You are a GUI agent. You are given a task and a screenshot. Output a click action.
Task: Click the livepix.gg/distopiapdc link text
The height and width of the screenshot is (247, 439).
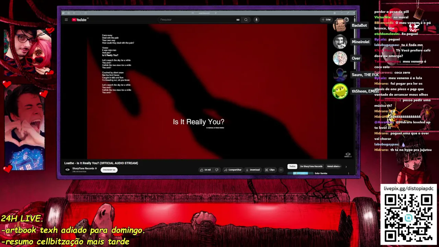408,189
